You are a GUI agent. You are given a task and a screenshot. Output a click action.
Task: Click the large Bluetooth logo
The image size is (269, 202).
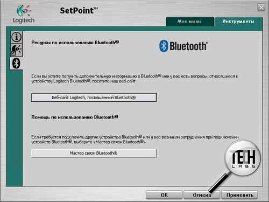(183, 46)
